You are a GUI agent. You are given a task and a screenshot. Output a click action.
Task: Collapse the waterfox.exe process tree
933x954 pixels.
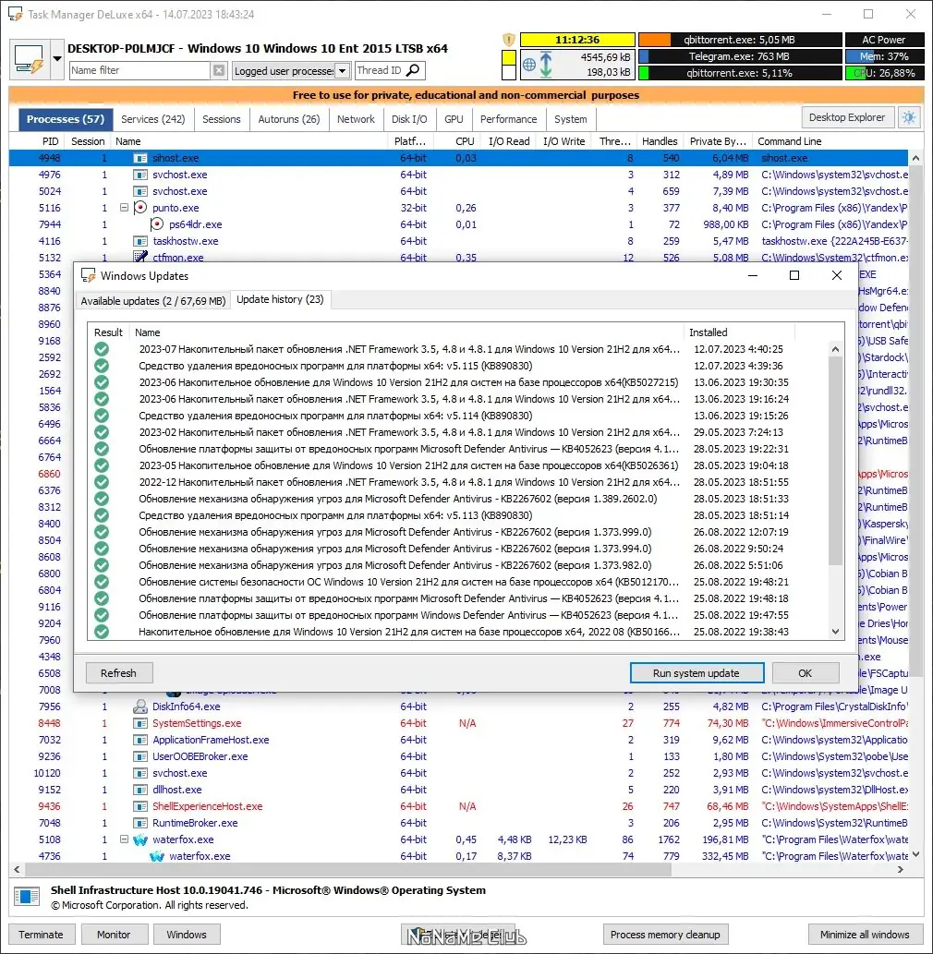(124, 839)
